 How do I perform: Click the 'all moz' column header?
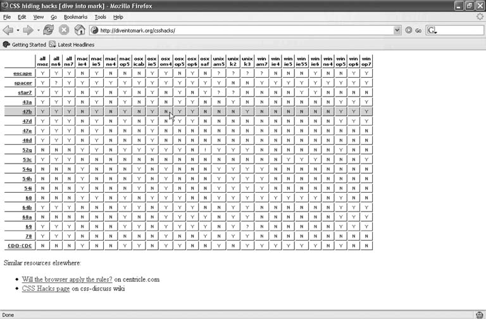click(43, 61)
